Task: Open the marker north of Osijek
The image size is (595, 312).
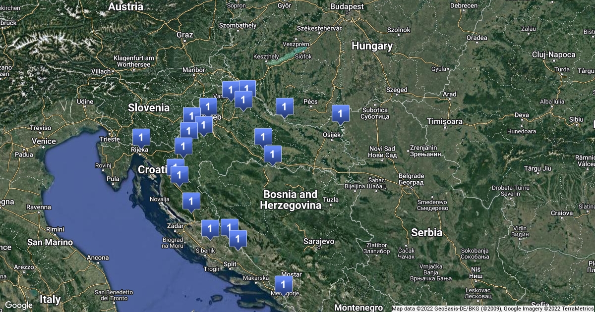Action: [x=340, y=114]
